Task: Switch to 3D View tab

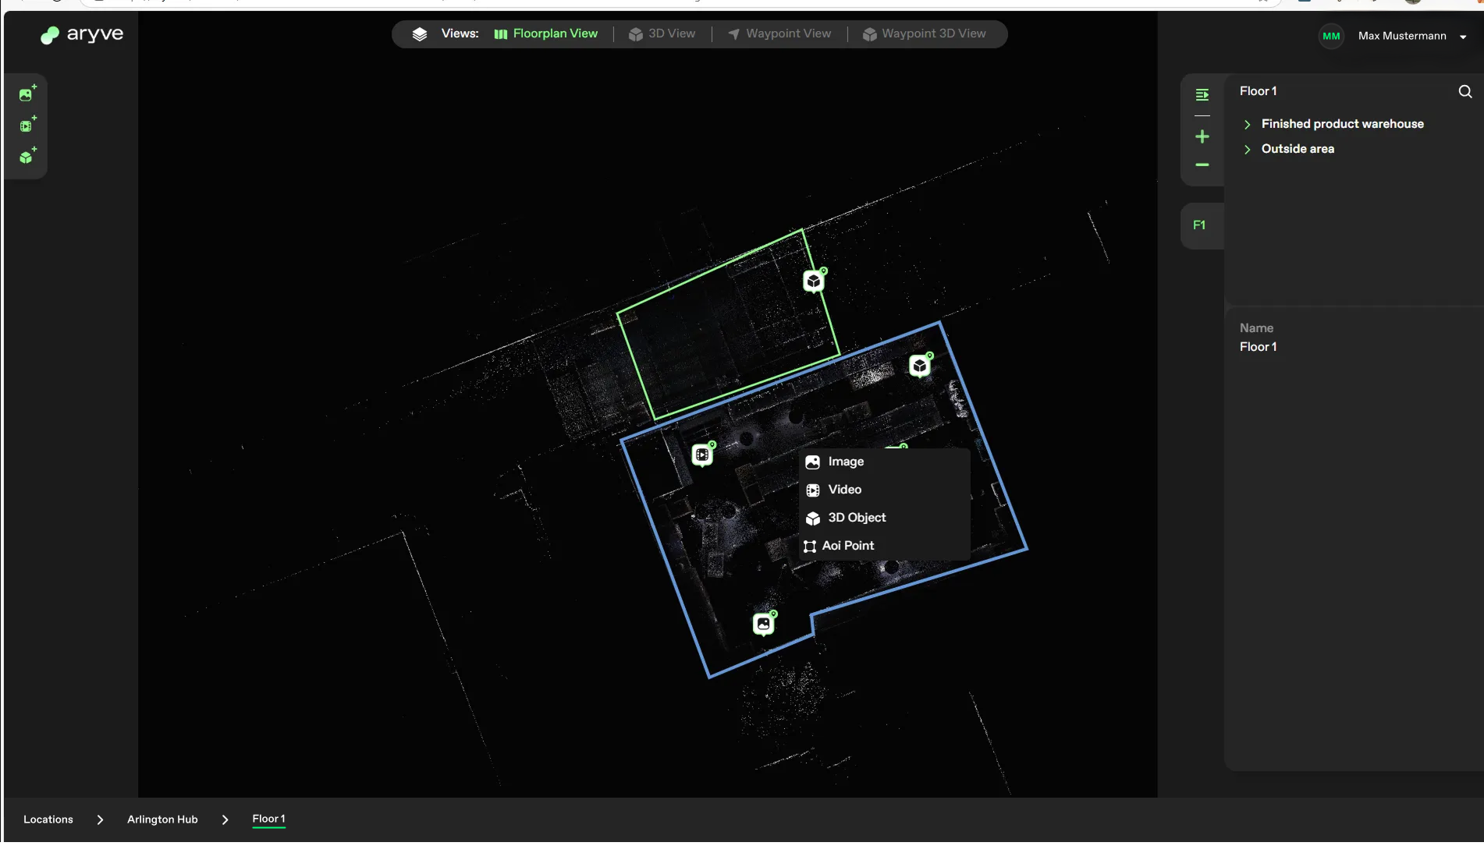Action: pyautogui.click(x=662, y=34)
